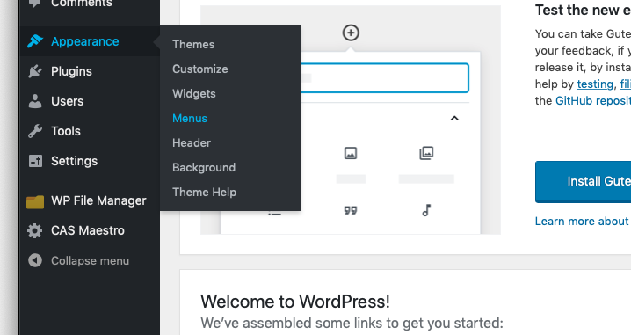Open the 'Learn more about' link
The image size is (631, 335).
click(582, 221)
